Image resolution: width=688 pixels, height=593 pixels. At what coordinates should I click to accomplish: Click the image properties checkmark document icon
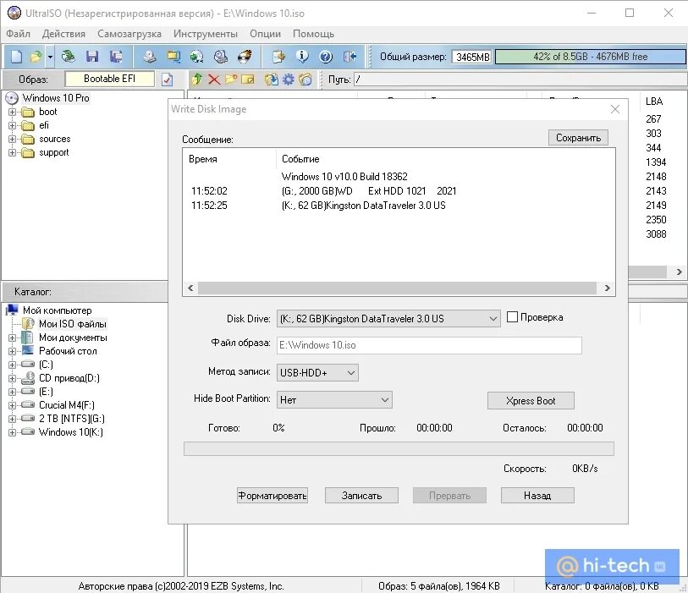(168, 80)
